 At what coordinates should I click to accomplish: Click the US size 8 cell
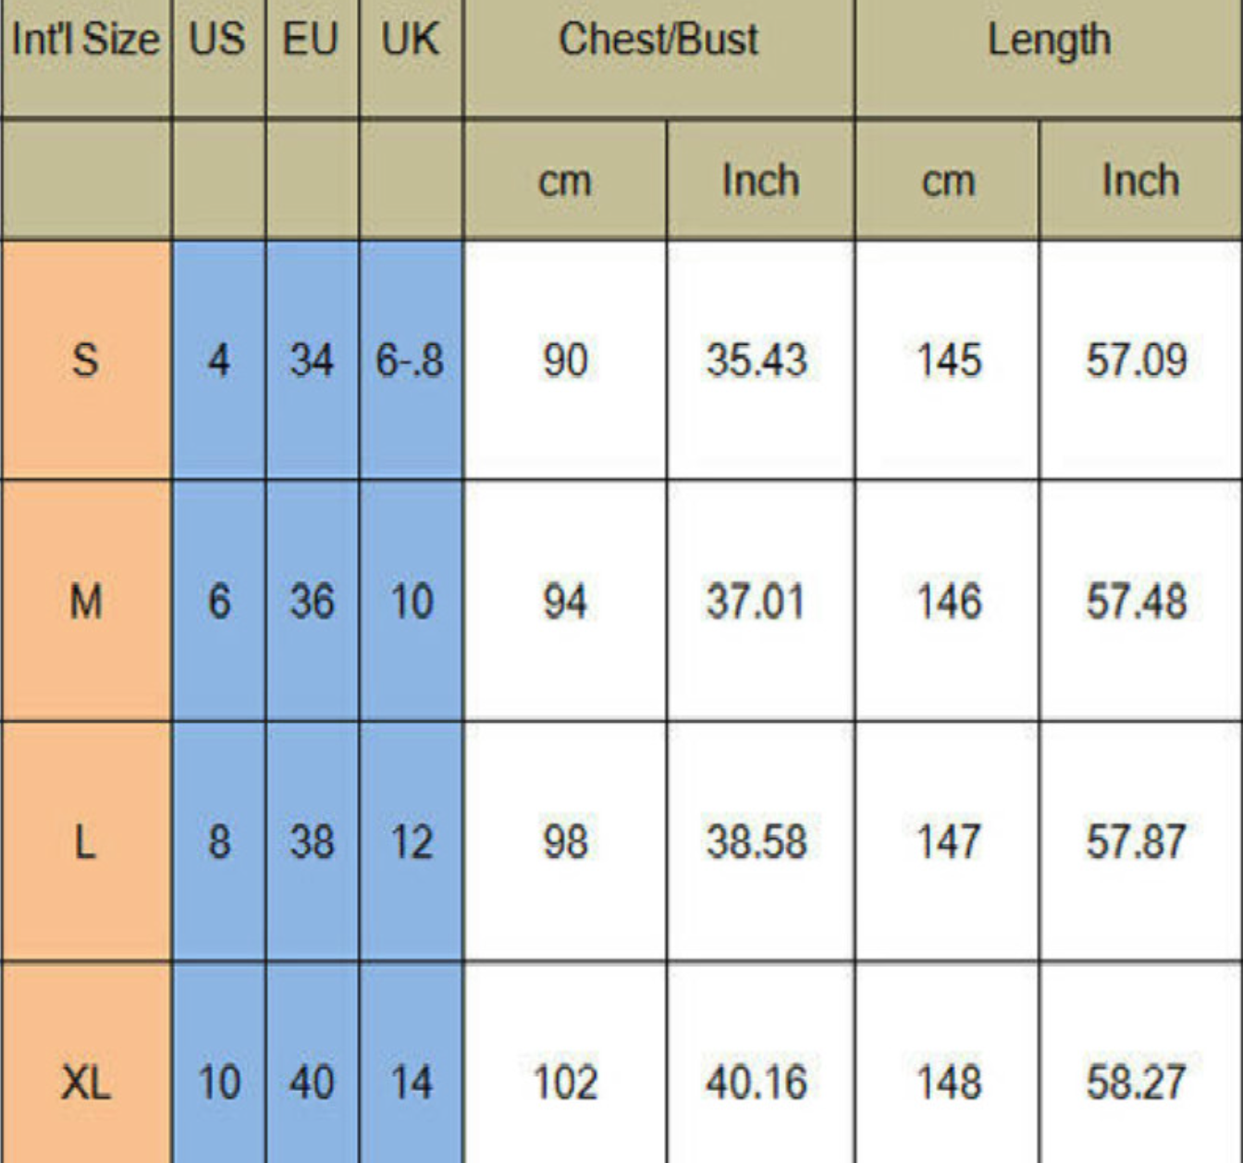coord(218,842)
